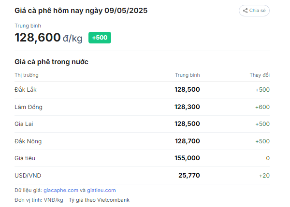Screen dimensions: 290x207
Task: Select the Đắk Nông market row
Action: [142, 141]
